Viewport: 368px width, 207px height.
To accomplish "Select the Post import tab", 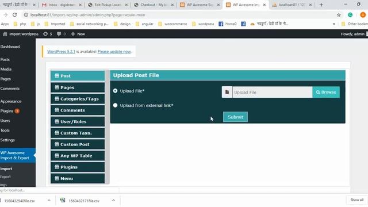I will click(78, 76).
